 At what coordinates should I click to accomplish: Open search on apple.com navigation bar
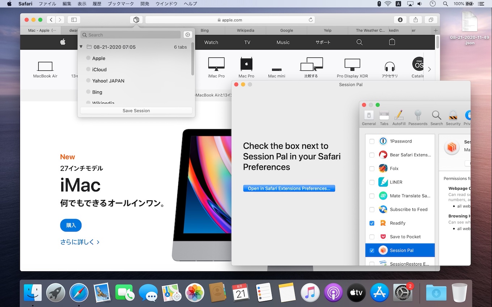[x=359, y=42]
